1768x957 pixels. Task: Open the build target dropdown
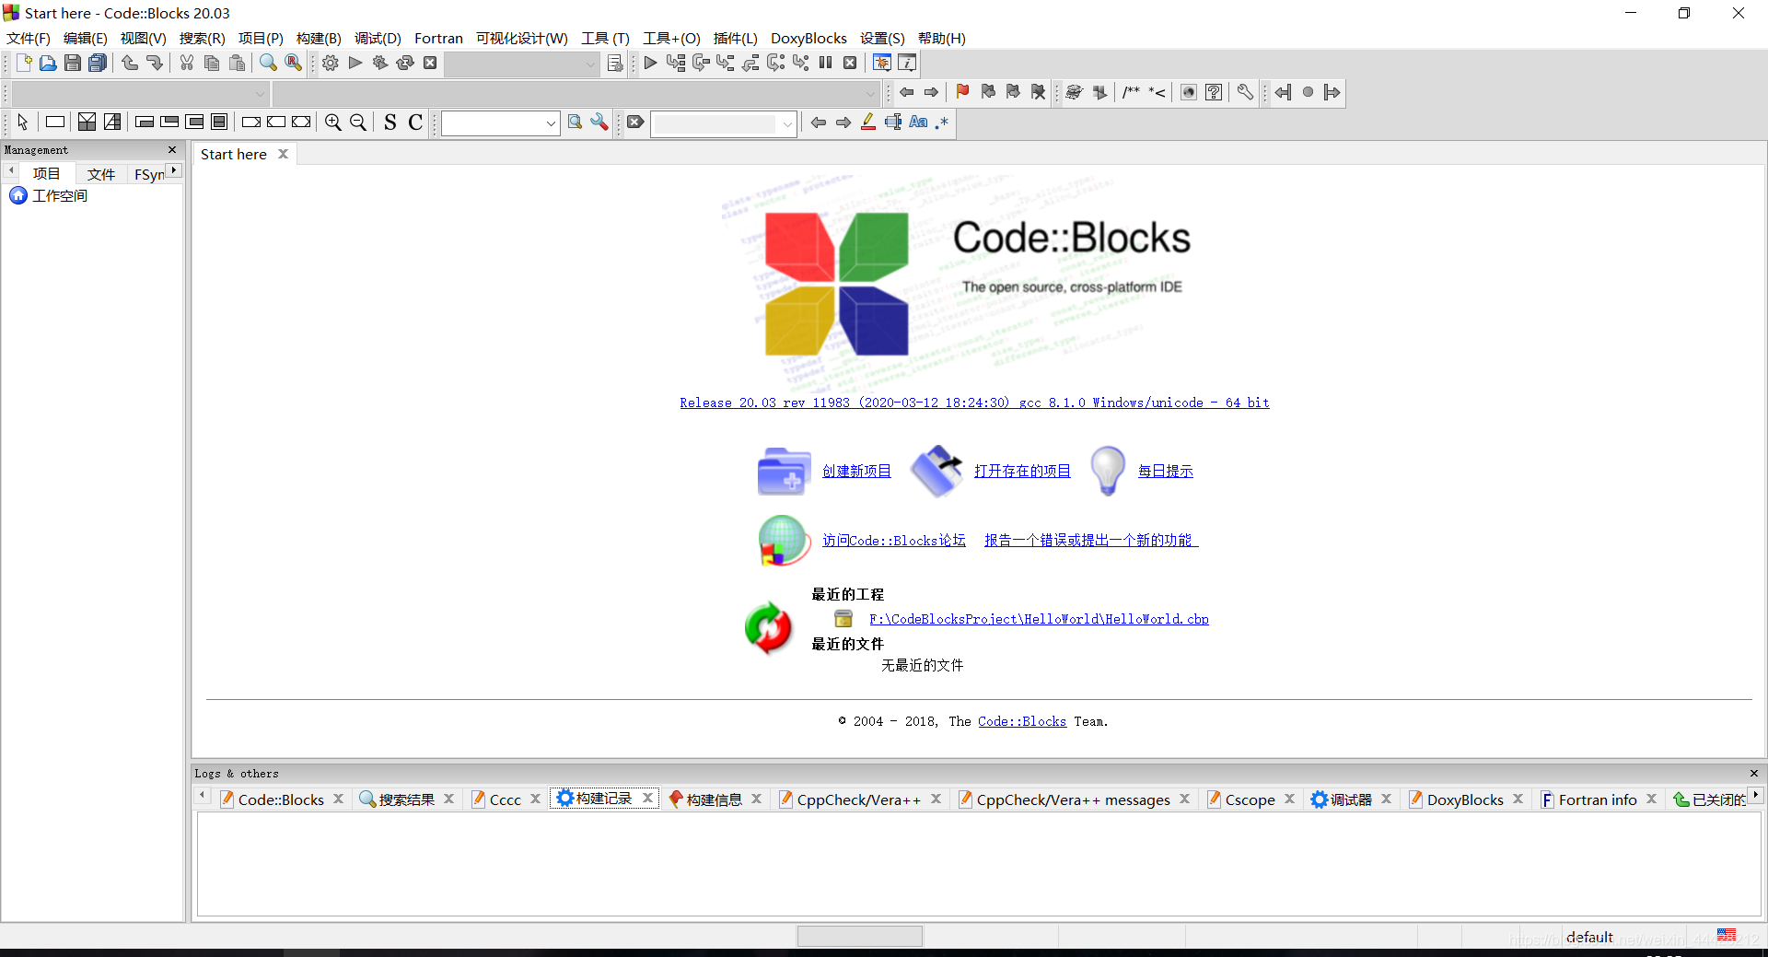coord(590,64)
